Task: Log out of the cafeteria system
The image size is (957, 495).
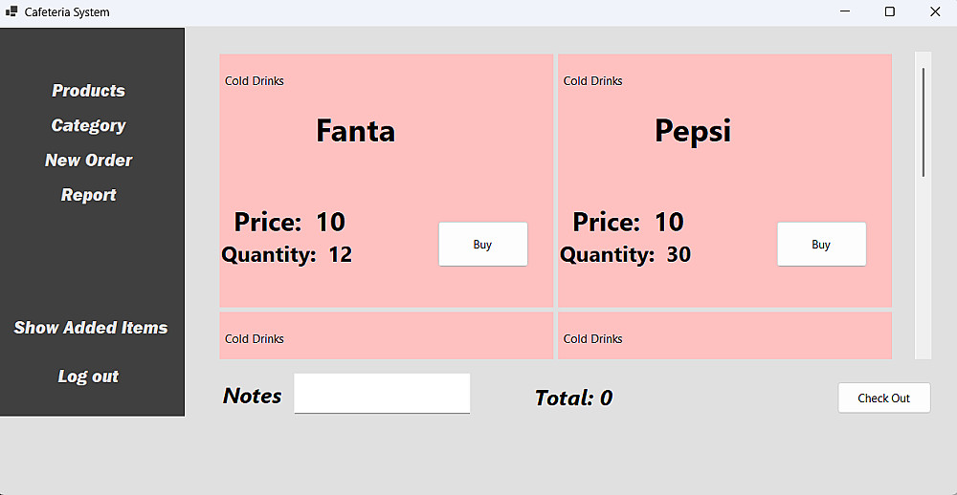Action: (x=88, y=377)
